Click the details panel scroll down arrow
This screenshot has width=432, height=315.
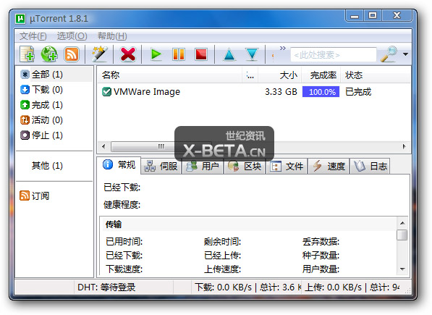402,269
